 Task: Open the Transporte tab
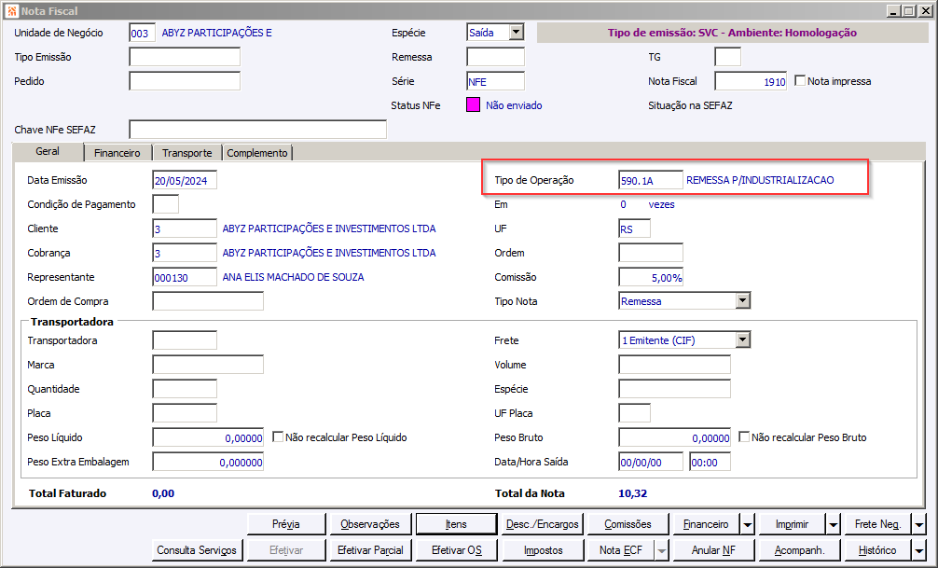click(x=186, y=153)
